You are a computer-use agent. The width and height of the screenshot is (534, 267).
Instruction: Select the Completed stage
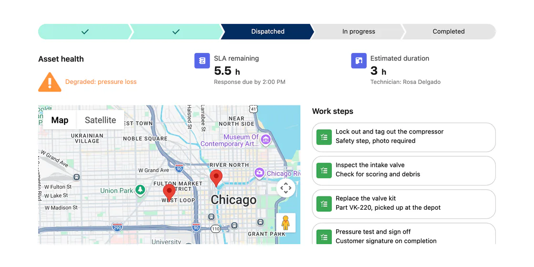(x=449, y=31)
